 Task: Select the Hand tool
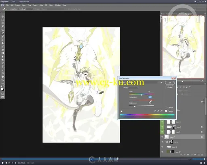click(x=2, y=76)
